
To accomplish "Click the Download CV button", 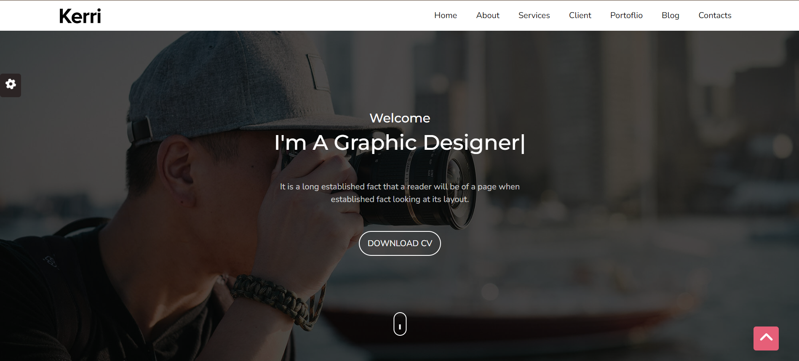I will point(400,243).
